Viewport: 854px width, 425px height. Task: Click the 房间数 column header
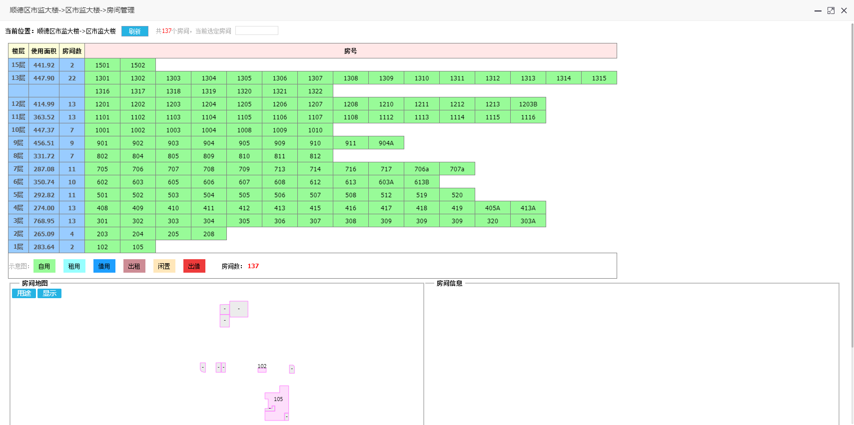pyautogui.click(x=72, y=51)
